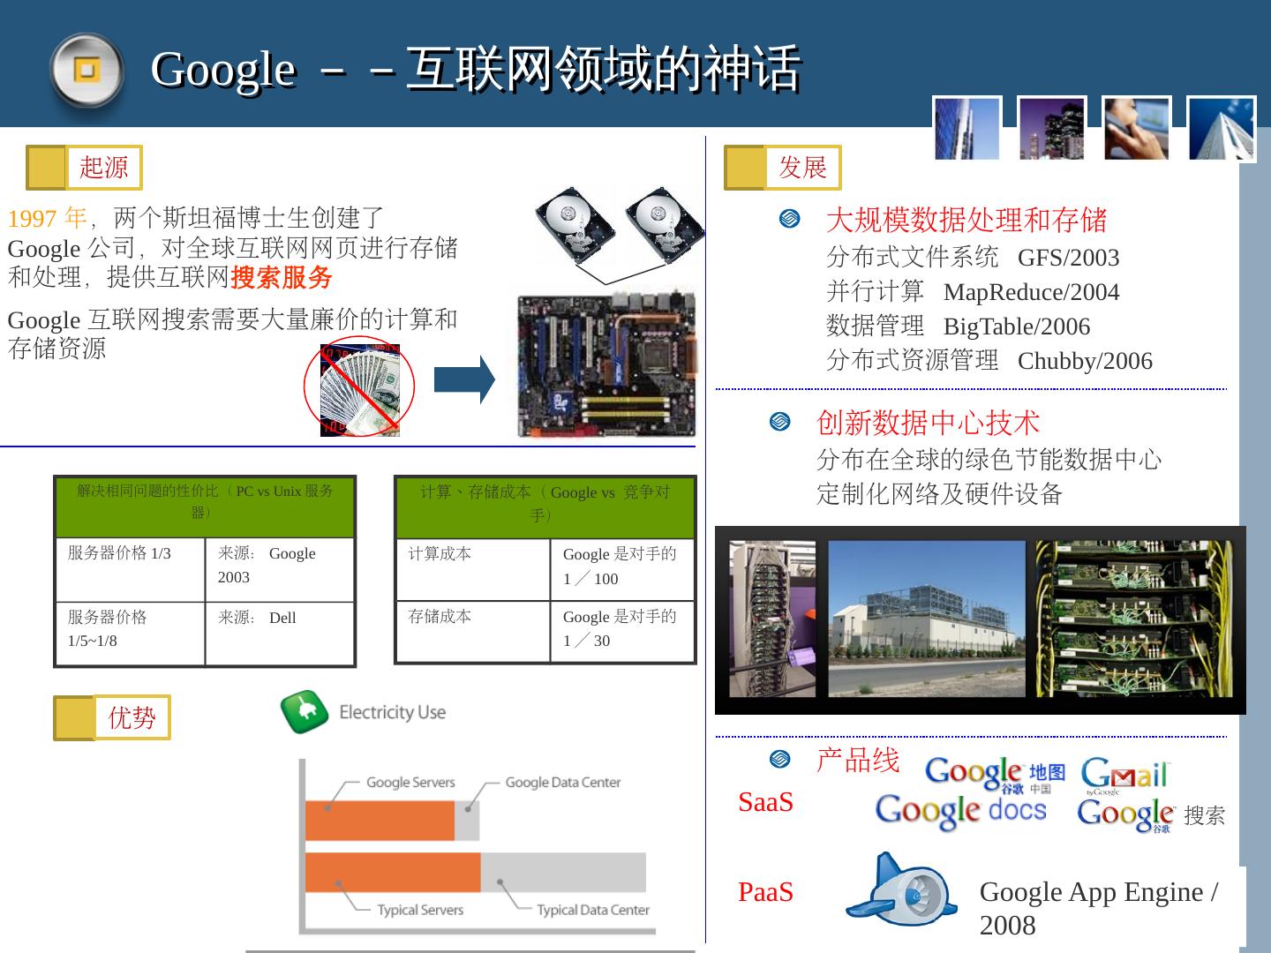This screenshot has height=953, width=1271.
Task: Click the line 分布式文件系统 GFS/2003
Action: coord(973,257)
